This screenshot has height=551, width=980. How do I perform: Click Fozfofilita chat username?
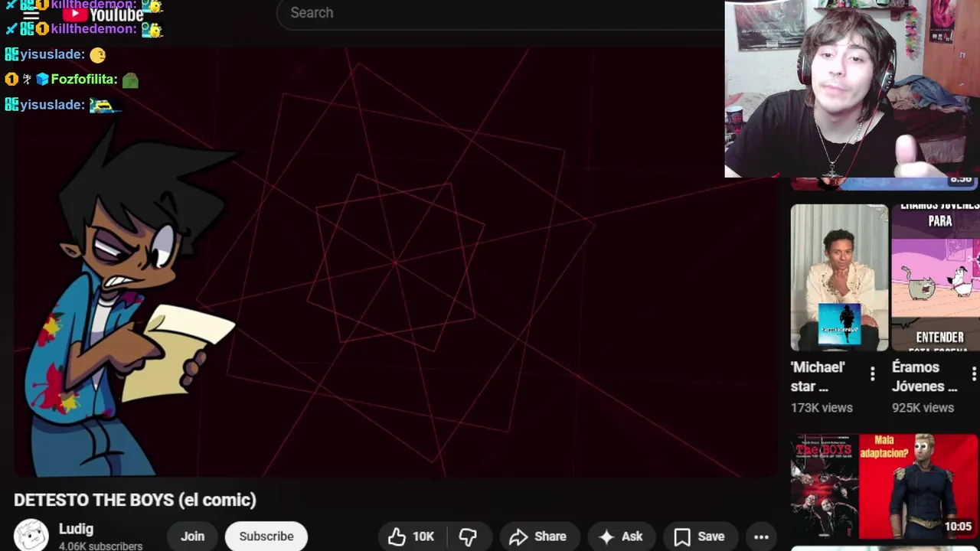point(84,80)
